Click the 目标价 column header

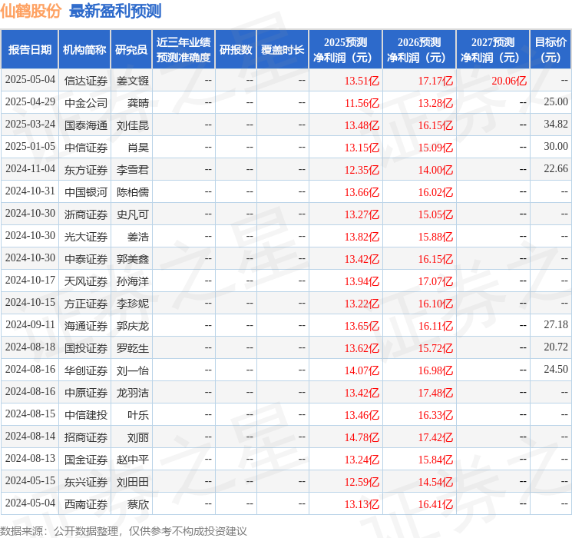[x=551, y=49]
